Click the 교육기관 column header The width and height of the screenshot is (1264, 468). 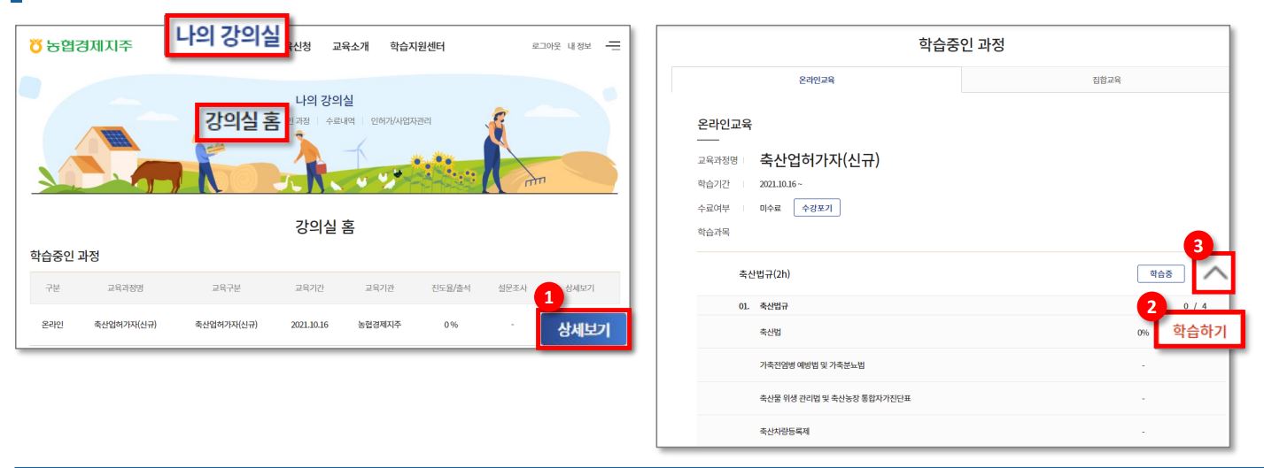click(x=380, y=288)
